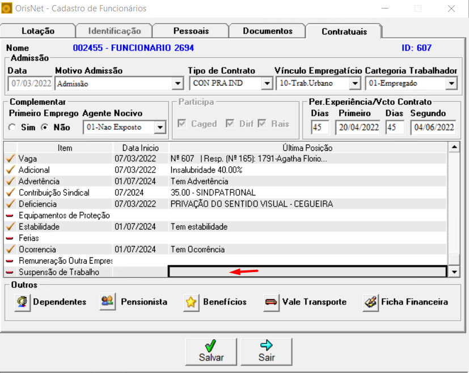Click the Vale Transporte bus icon
The width and height of the screenshot is (469, 373).
pyautogui.click(x=272, y=302)
